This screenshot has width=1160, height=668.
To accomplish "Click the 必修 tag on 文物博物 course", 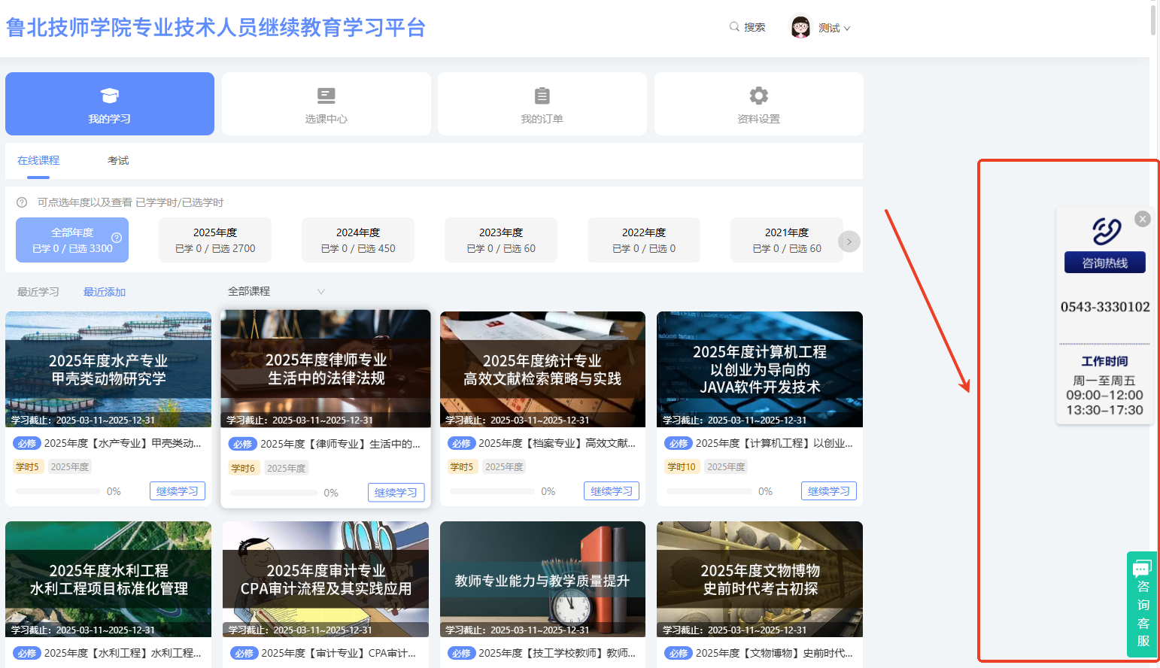I will (679, 654).
